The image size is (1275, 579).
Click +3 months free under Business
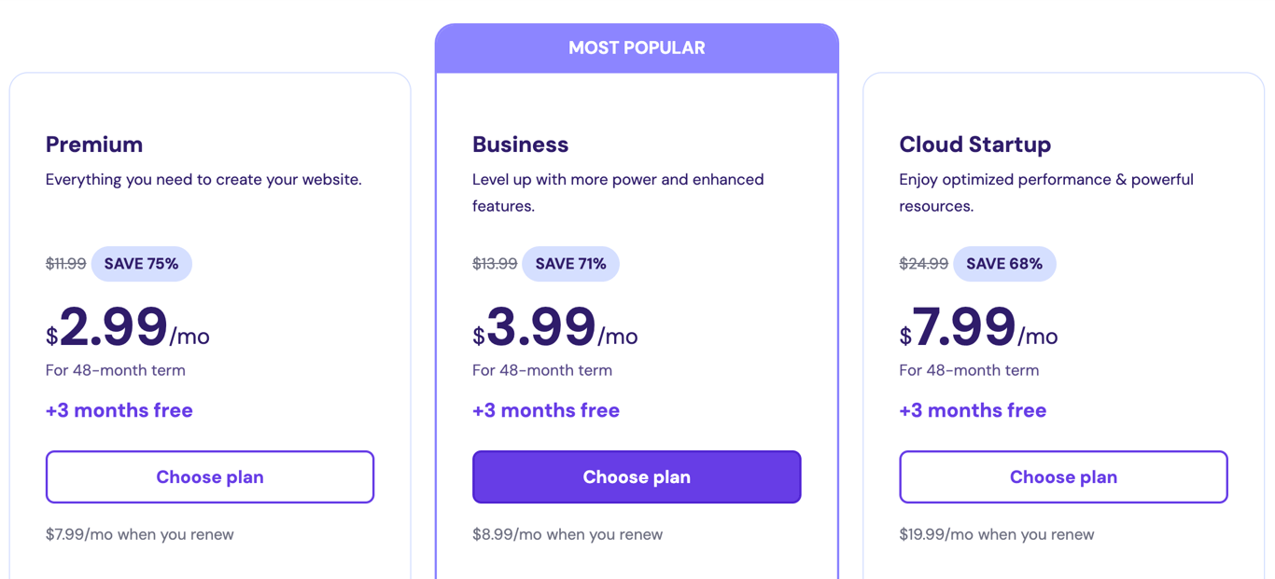click(x=546, y=410)
